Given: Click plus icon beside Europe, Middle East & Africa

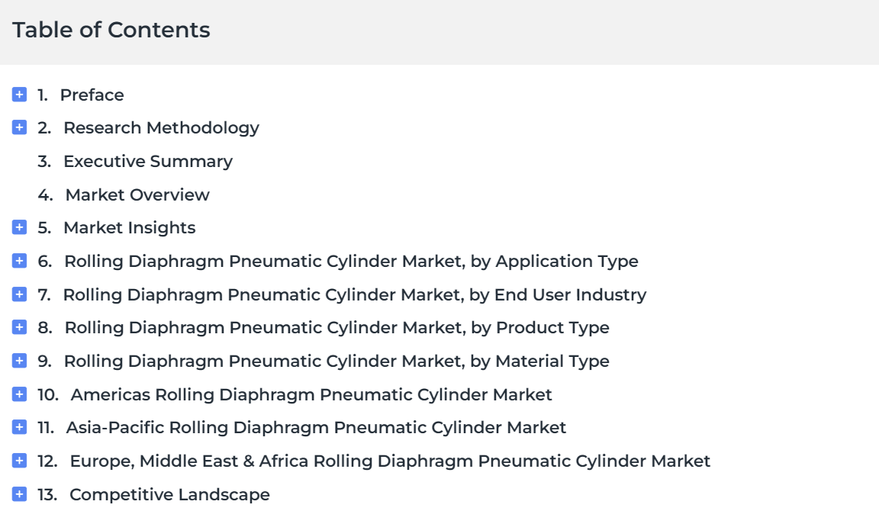Looking at the screenshot, I should [19, 461].
